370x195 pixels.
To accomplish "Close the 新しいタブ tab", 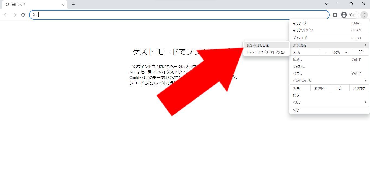I will coord(63,5).
